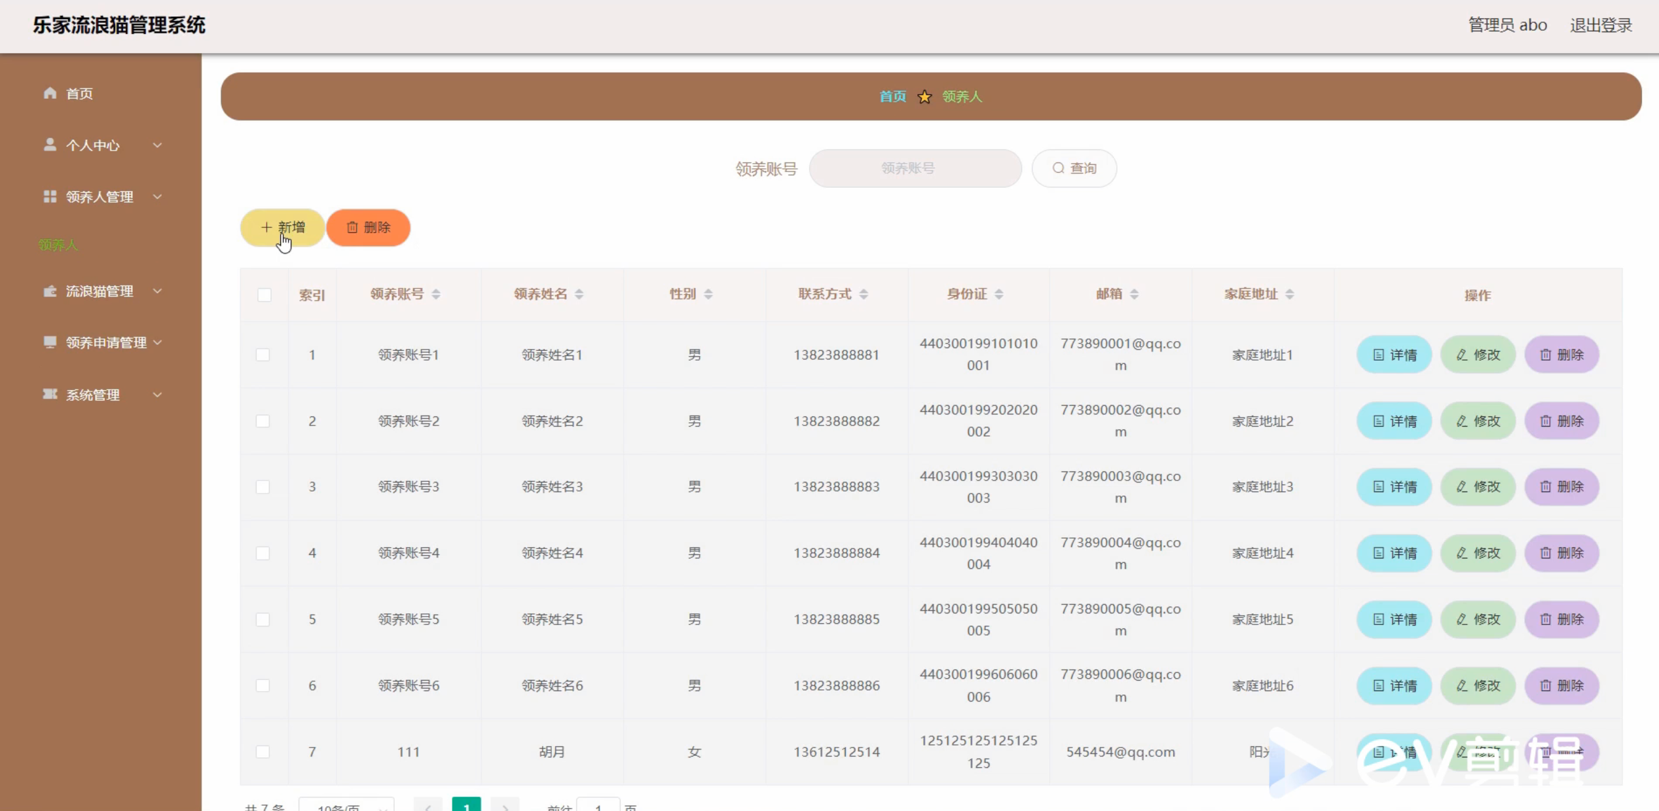The image size is (1659, 811).
Task: Click 删除 for 领养账号2 row
Action: (x=1561, y=421)
